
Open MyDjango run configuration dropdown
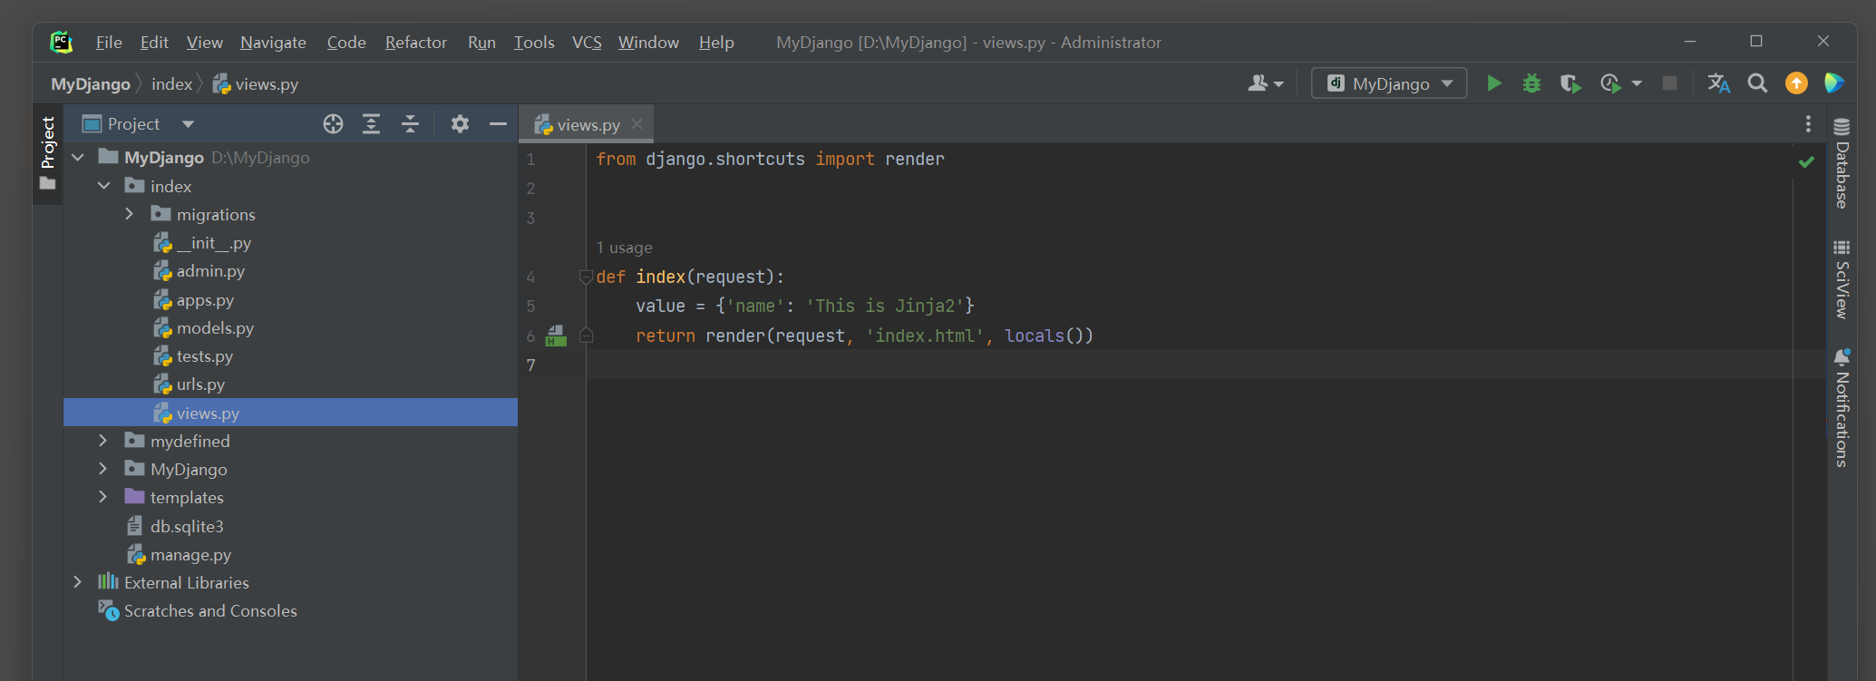[x=1389, y=83]
